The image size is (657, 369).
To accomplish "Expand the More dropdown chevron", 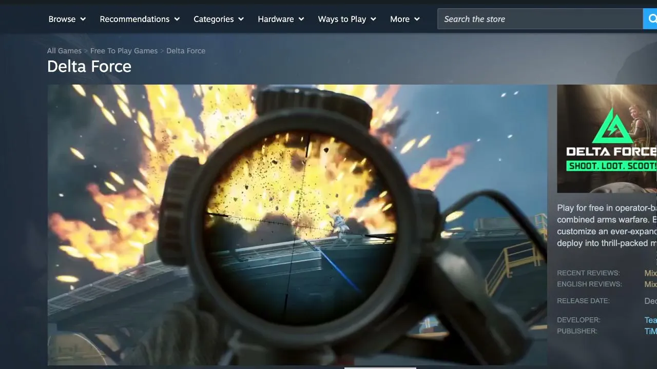I will 417,19.
